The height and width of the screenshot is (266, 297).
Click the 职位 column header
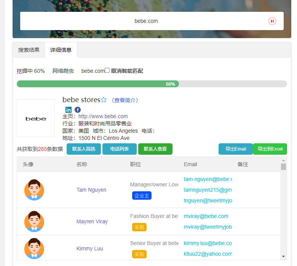tap(136, 164)
